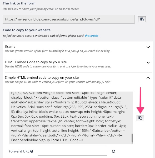The width and height of the screenshot is (155, 158).
Task: Open the 'HTML Embed Code to copy to your site' heading
Action: [x=36, y=62]
